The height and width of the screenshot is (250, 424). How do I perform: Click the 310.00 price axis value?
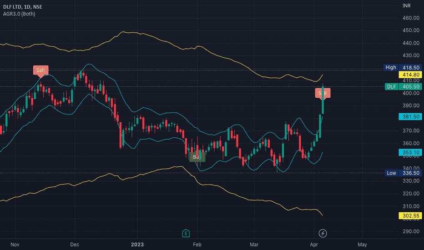(x=411, y=206)
